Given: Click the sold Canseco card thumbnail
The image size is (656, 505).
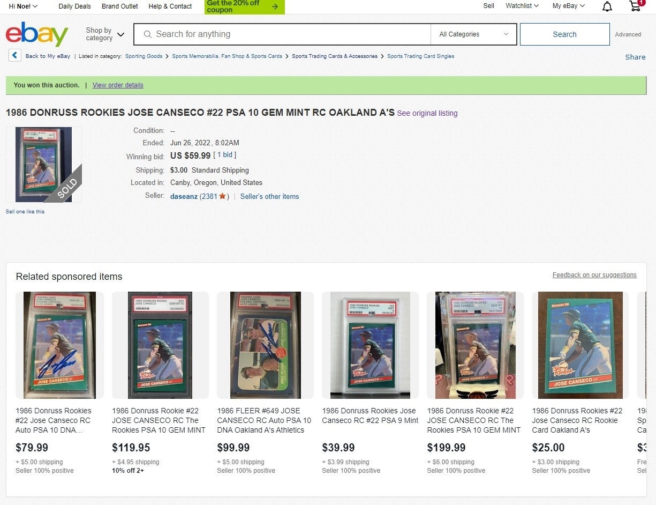Looking at the screenshot, I should point(44,165).
